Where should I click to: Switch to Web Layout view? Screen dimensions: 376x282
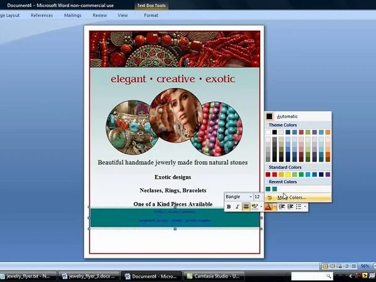[x=339, y=266]
